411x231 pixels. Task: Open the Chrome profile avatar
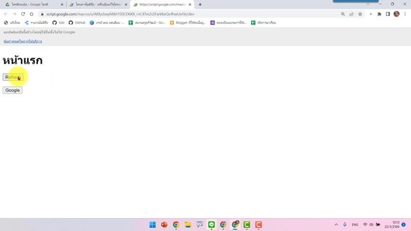397,14
